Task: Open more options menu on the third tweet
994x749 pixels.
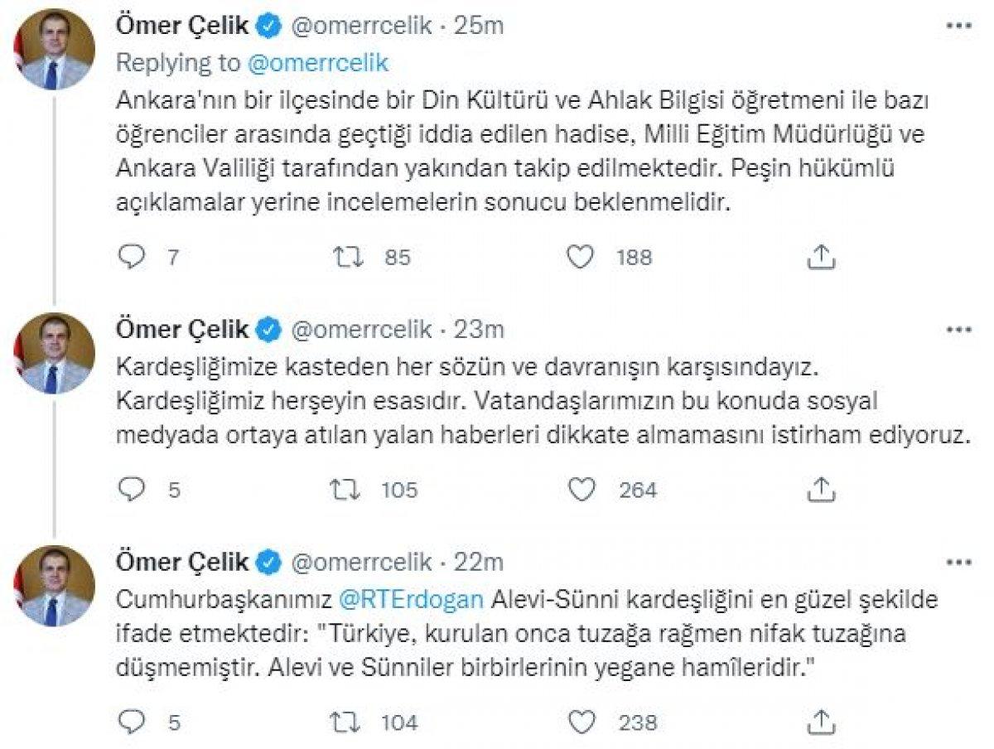Action: tap(959, 563)
